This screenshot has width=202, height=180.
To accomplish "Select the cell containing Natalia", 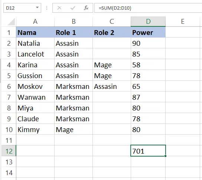I will click(35, 43).
